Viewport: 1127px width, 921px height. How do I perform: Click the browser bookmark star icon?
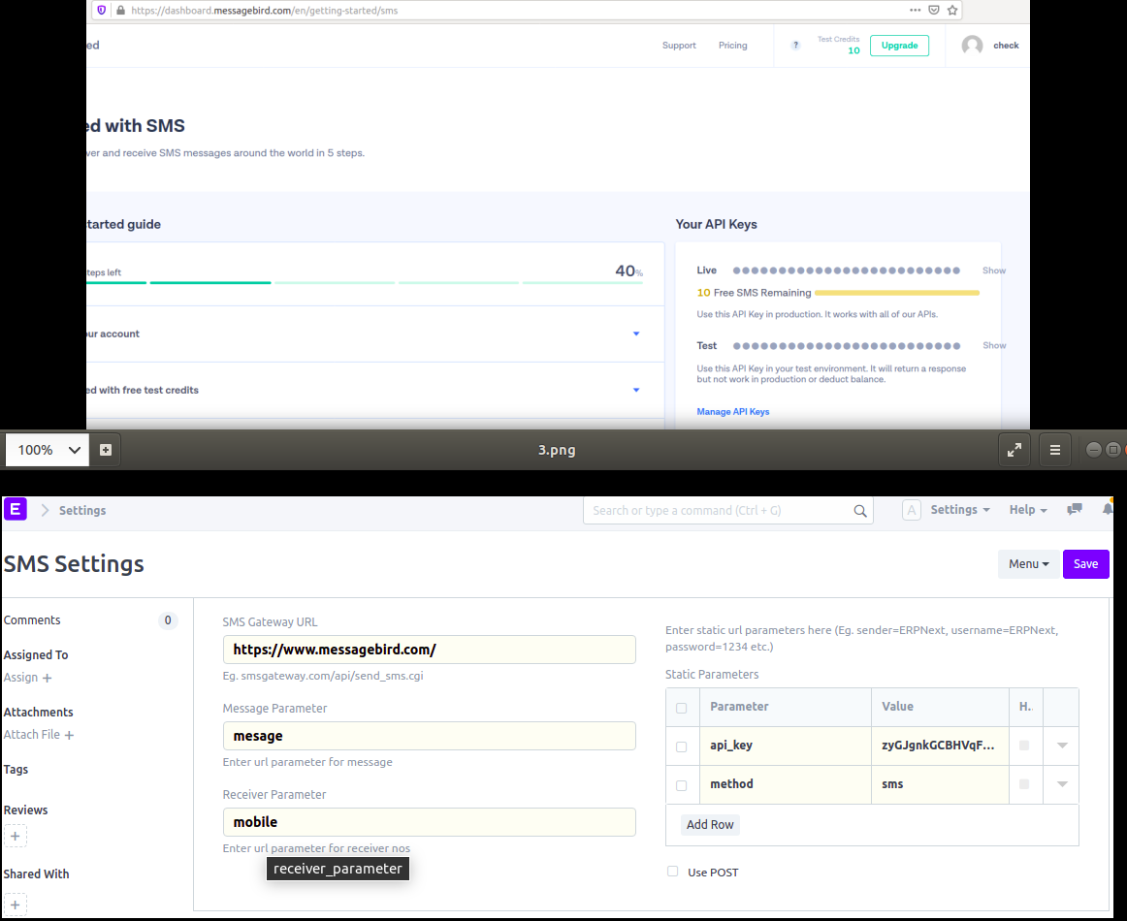tap(952, 10)
